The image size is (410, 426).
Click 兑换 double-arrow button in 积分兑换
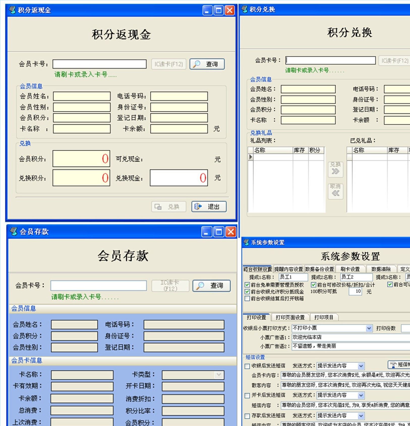pos(336,169)
